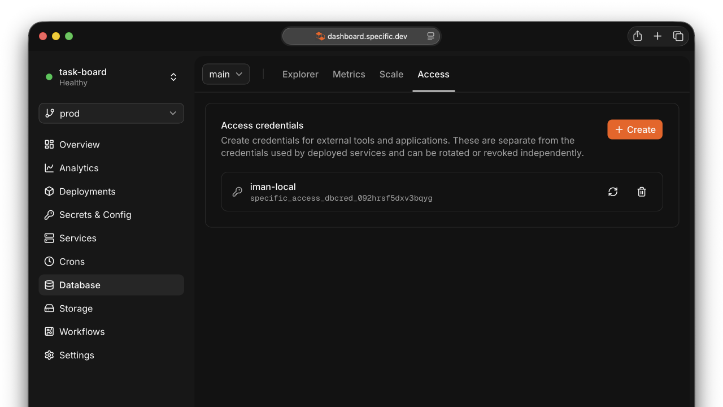Switch to the Scale tab
The image size is (723, 407).
click(x=391, y=74)
